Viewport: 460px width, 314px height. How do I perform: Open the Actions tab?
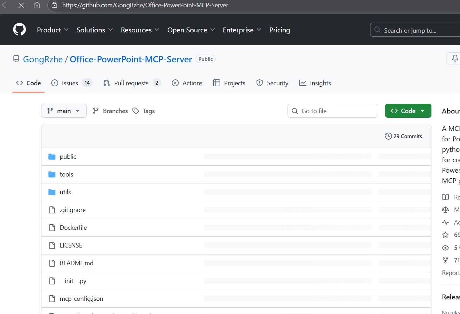click(x=187, y=83)
